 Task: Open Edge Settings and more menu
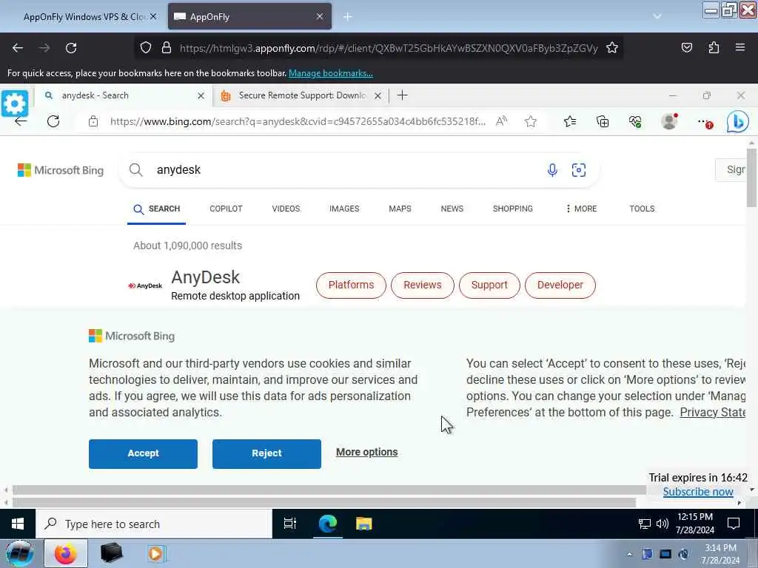(x=705, y=122)
